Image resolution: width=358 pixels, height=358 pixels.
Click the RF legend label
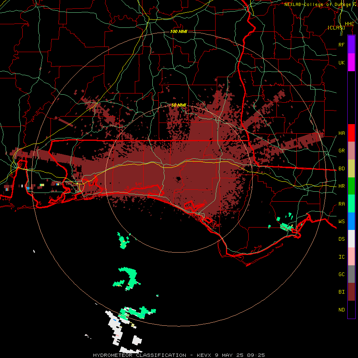(x=341, y=45)
